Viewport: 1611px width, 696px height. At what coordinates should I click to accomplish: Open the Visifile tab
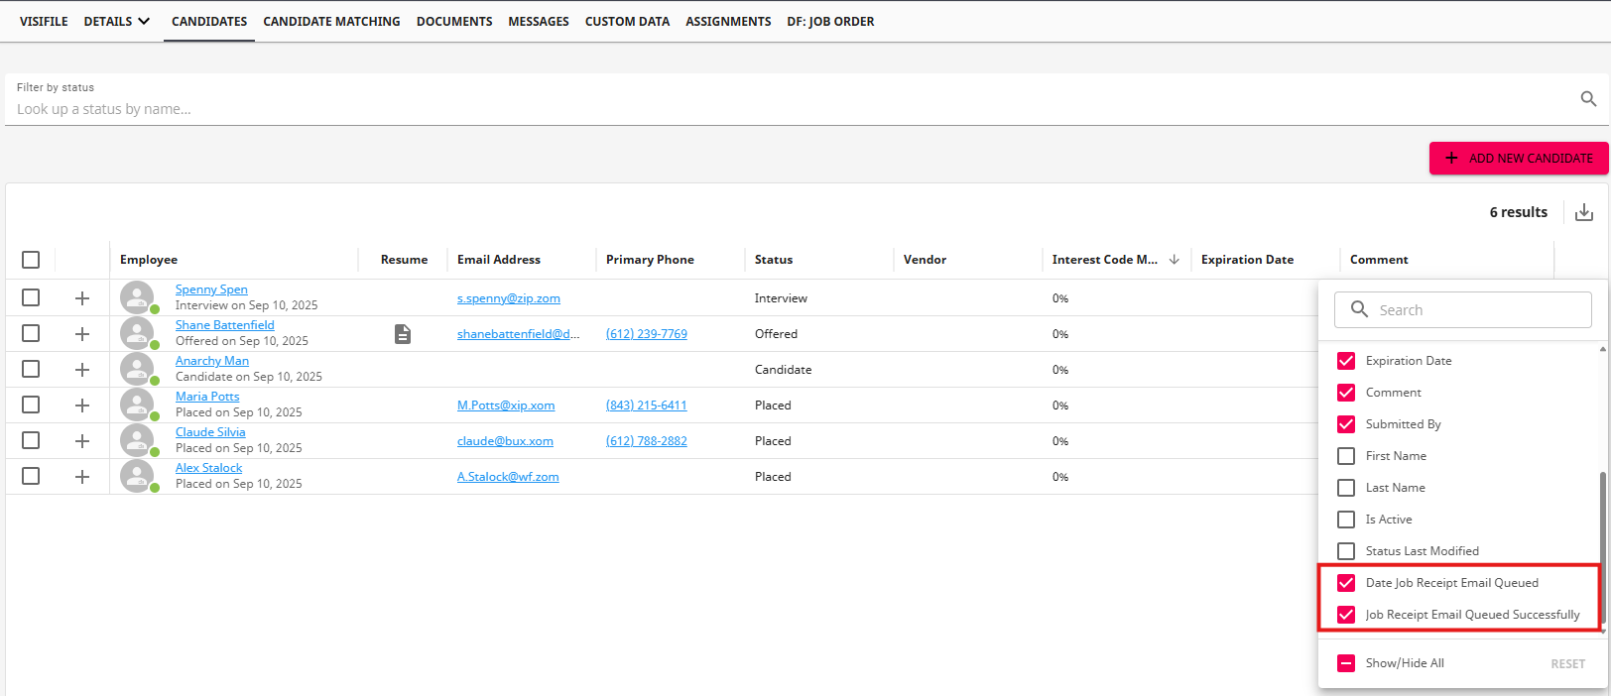pos(44,21)
